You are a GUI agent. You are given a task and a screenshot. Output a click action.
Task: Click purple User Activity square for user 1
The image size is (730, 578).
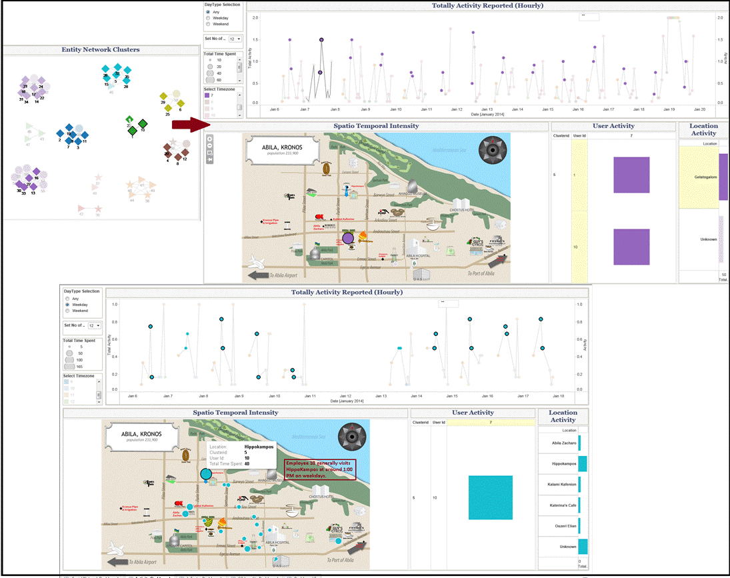tap(631, 175)
